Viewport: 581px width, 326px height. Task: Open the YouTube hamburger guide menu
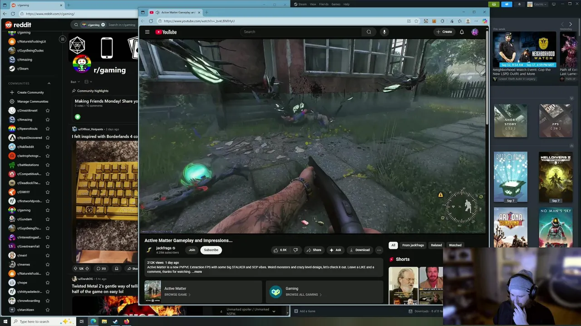point(147,32)
